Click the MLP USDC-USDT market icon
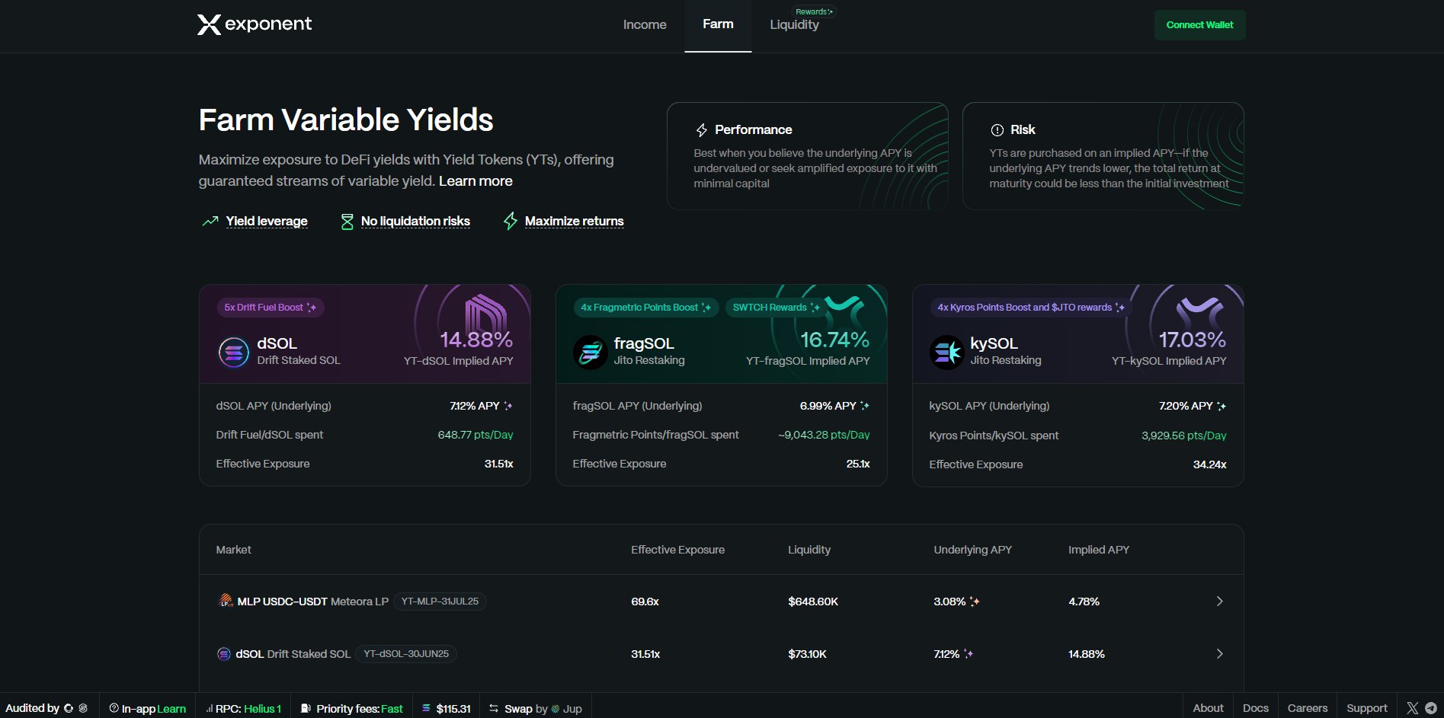 (x=226, y=601)
